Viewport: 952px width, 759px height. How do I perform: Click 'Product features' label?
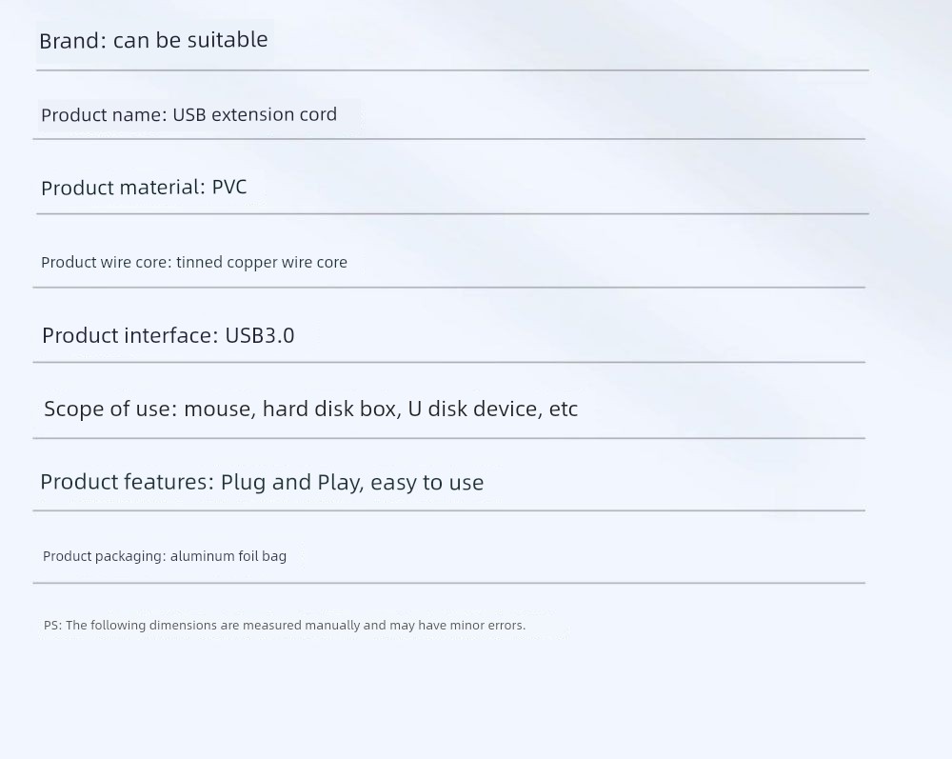[x=125, y=482]
